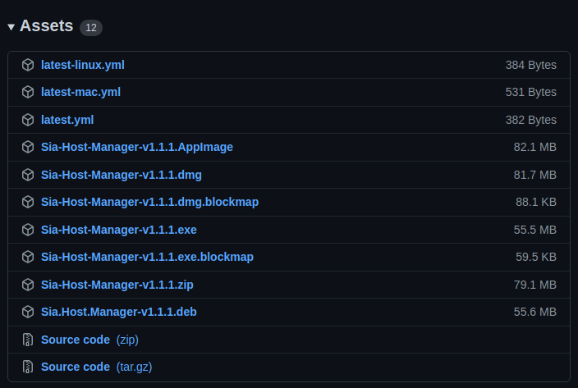Screen dimensions: 578x388
Task: Click the package icon beside the .deb asset
Action: point(28,312)
